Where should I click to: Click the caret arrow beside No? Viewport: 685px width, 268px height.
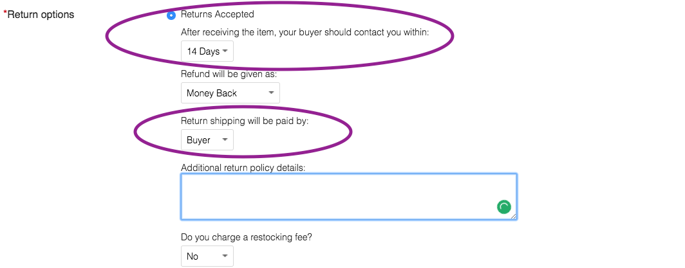click(x=225, y=256)
